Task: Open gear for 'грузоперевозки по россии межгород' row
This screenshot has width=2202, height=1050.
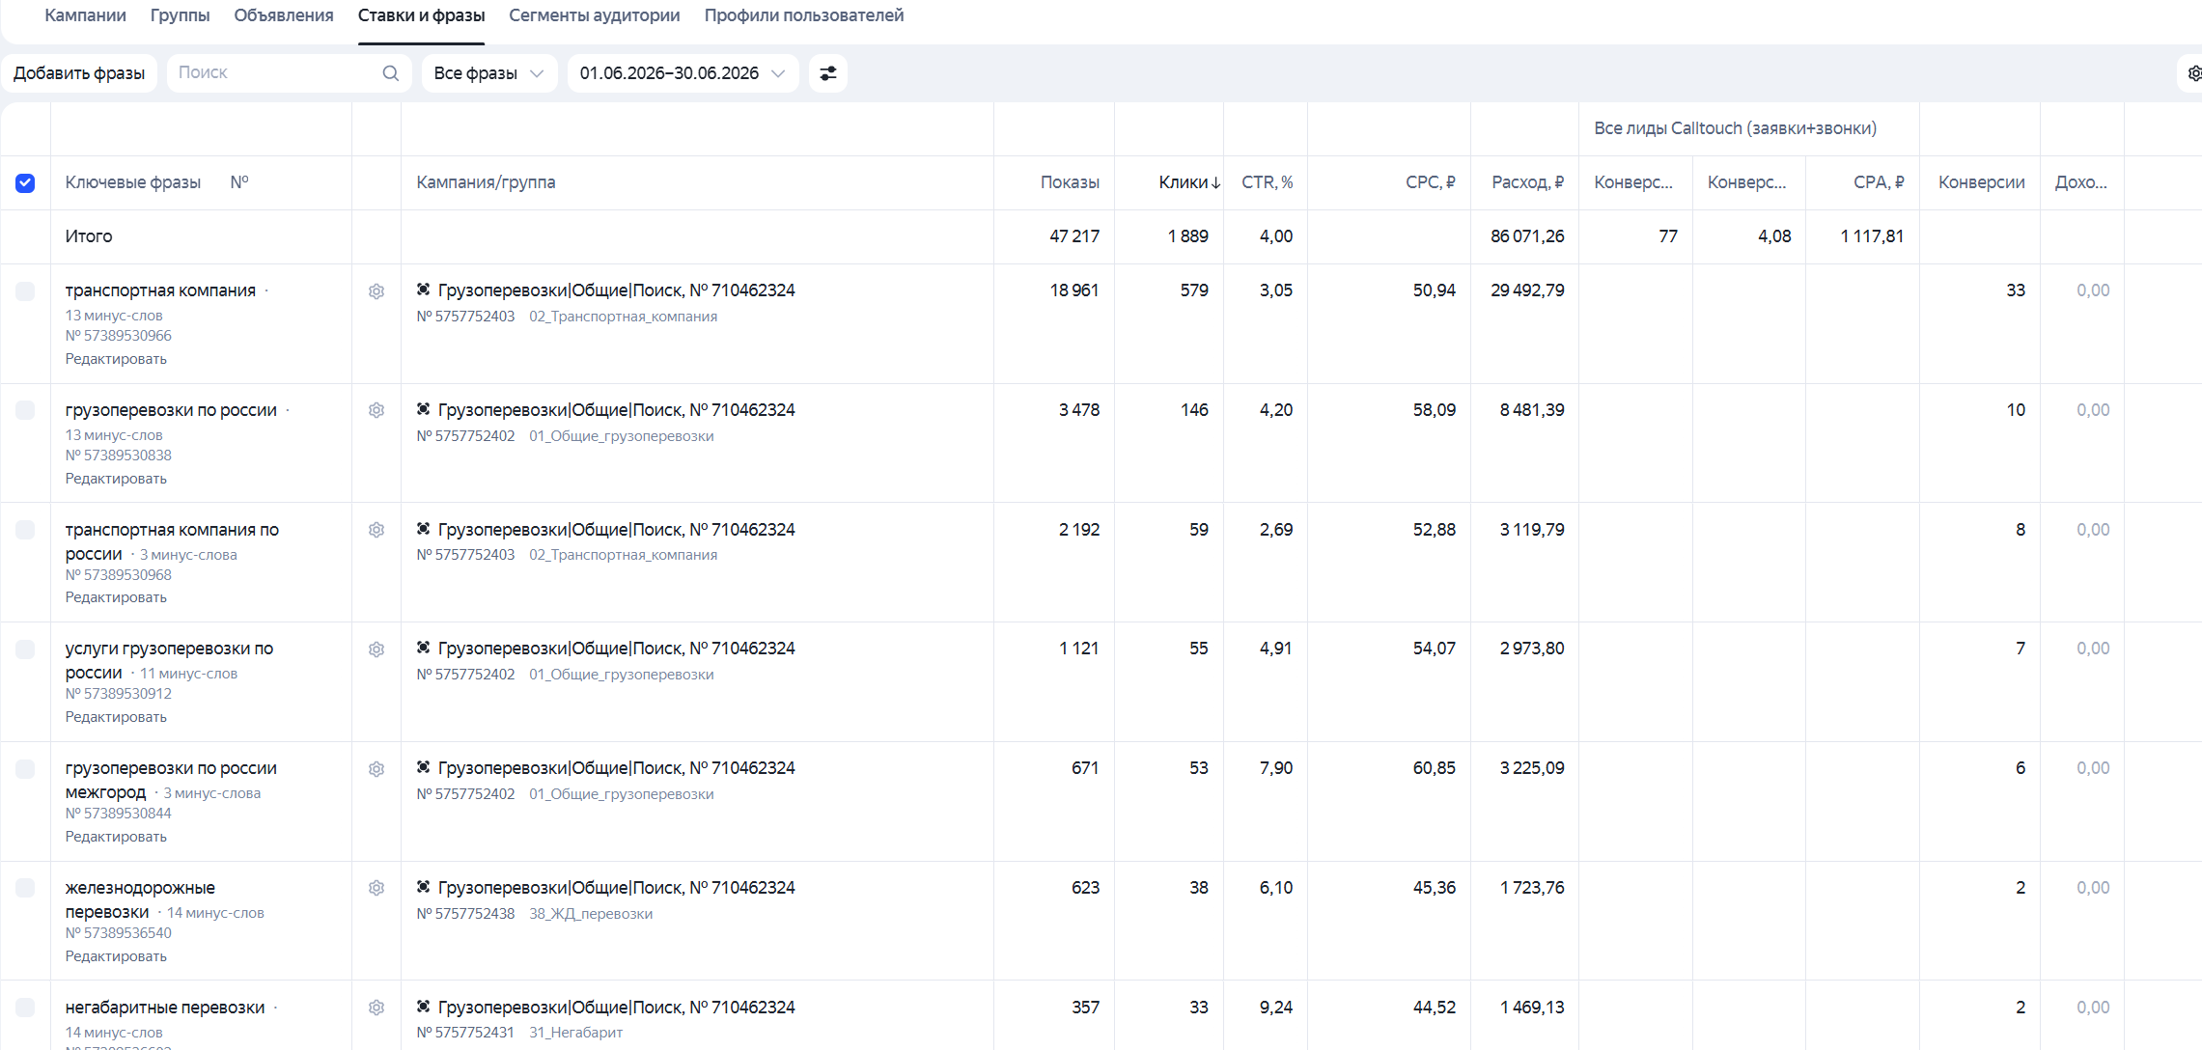Action: click(376, 769)
